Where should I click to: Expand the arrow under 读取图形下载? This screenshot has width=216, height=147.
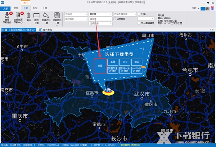[x=57, y=26]
